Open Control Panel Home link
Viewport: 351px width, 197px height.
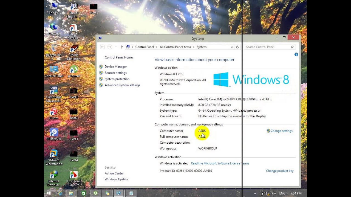click(119, 57)
